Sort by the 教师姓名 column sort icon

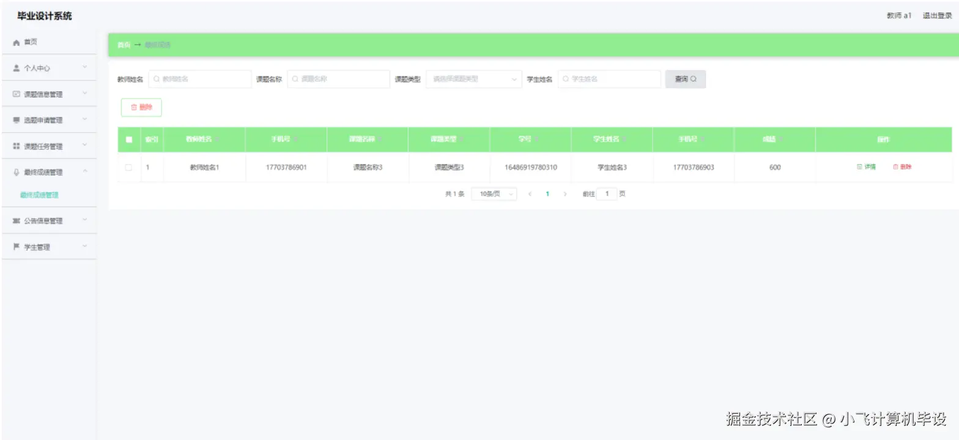[218, 140]
